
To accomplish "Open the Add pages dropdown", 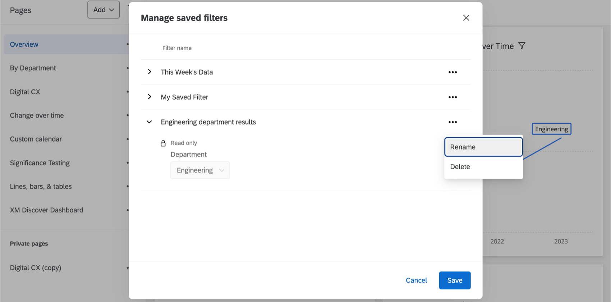I will pos(104,10).
